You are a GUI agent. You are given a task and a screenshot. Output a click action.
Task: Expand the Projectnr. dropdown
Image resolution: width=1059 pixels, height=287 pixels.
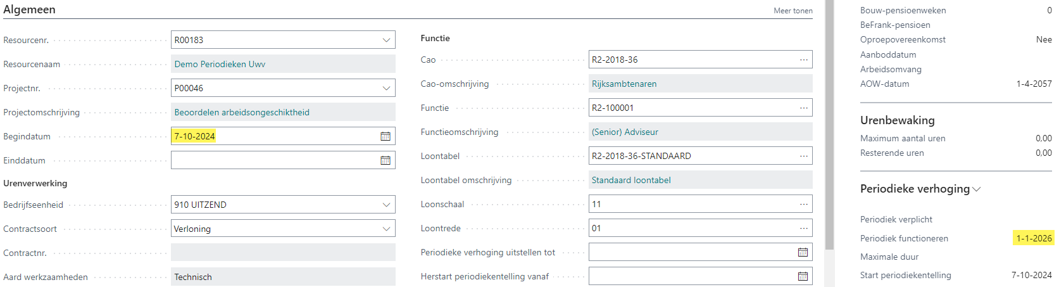pos(386,88)
